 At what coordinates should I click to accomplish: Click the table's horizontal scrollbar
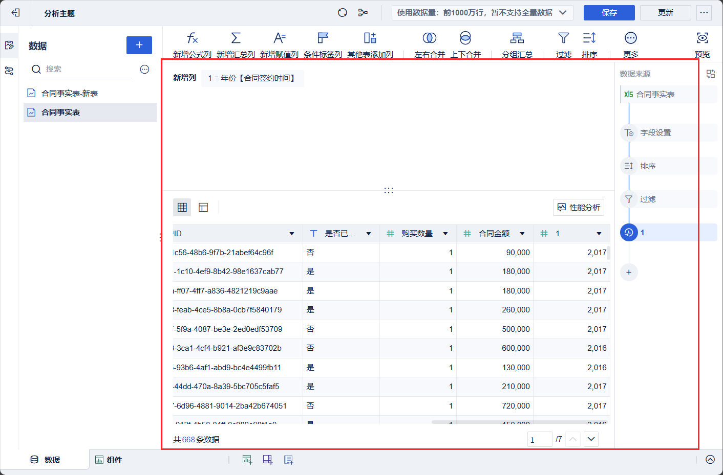pyautogui.click(x=520, y=422)
